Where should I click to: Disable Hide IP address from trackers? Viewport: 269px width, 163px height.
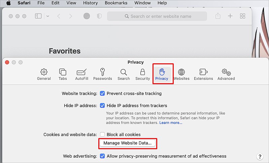102,105
